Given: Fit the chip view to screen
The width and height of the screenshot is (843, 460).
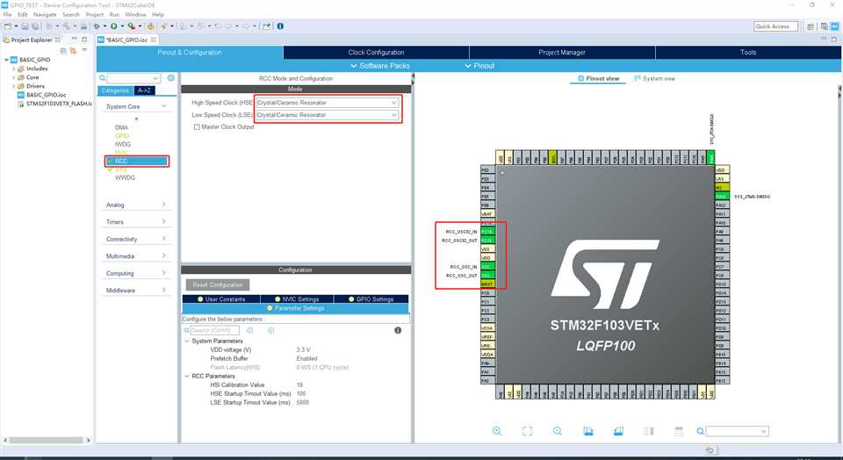Looking at the screenshot, I should tap(528, 431).
